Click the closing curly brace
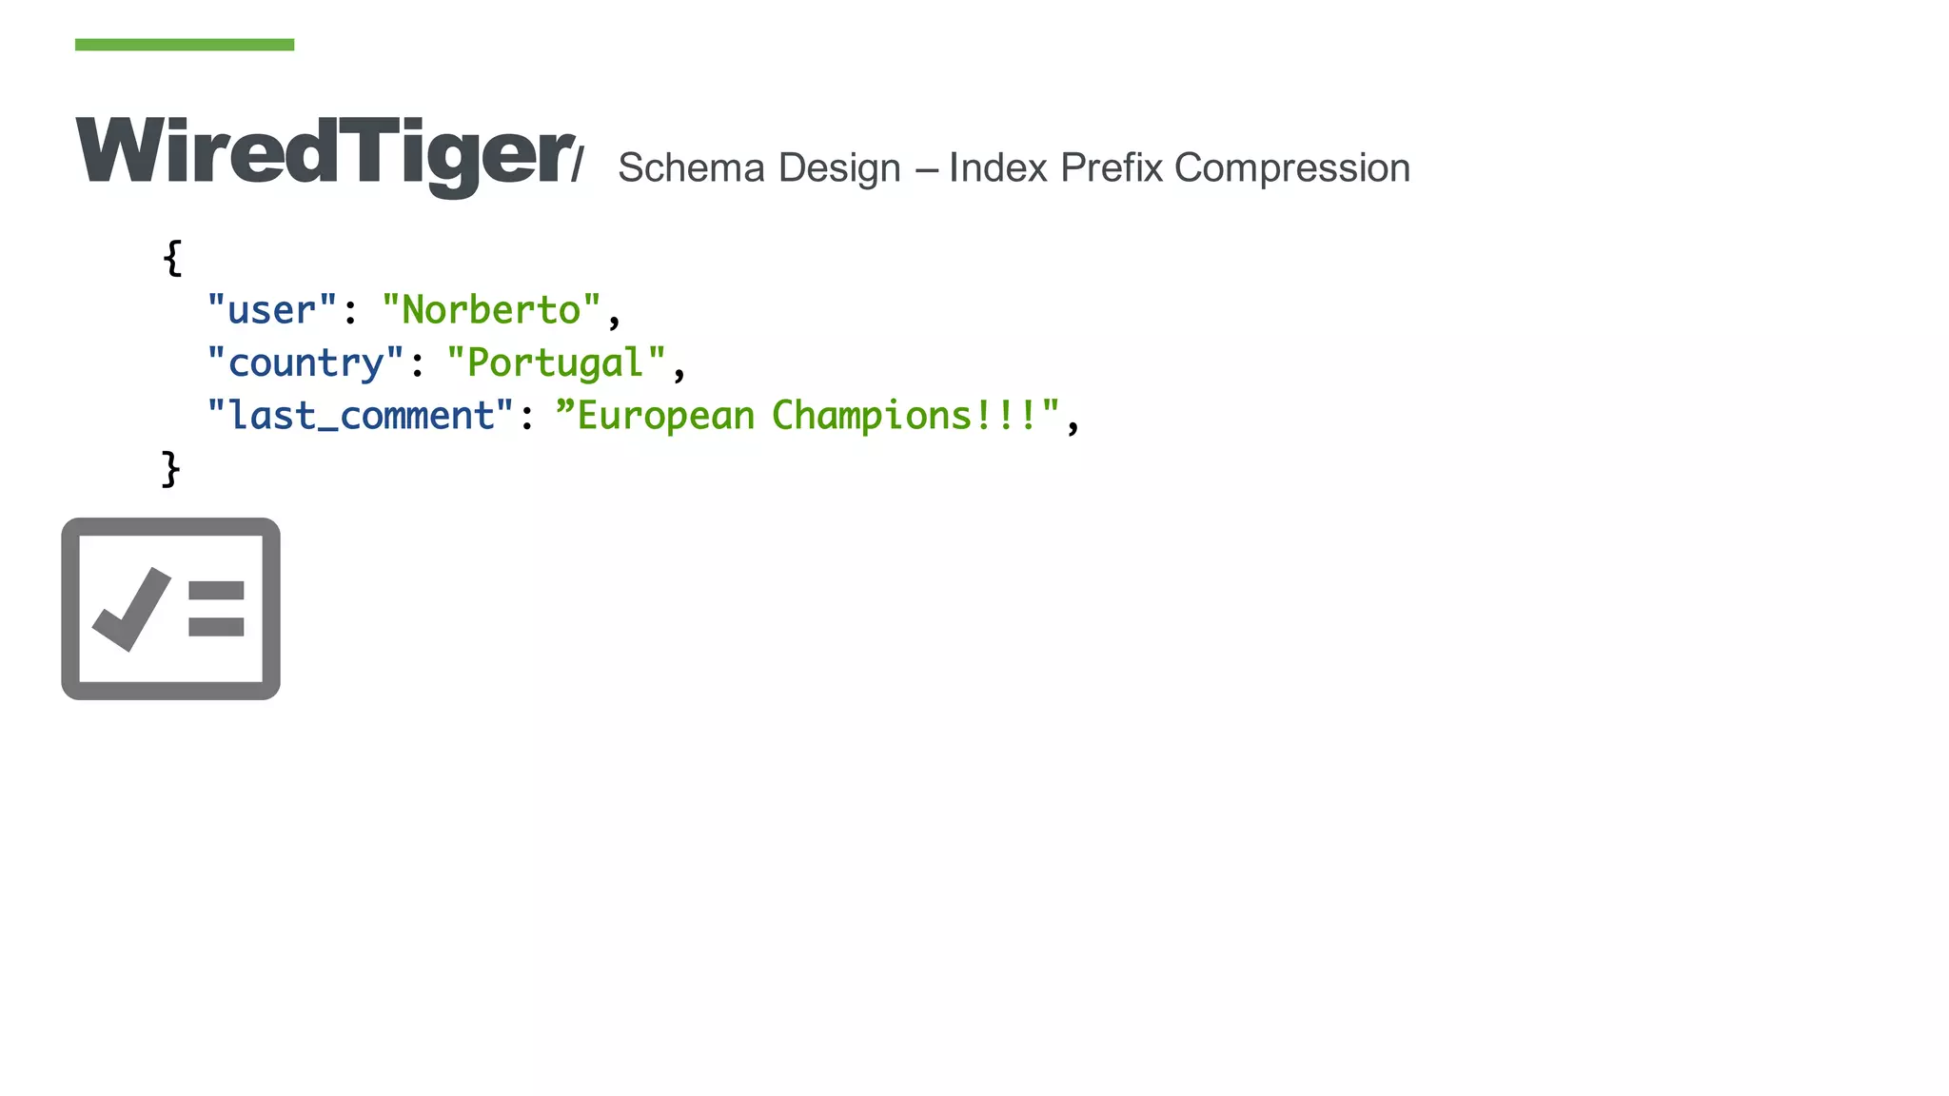 [171, 469]
